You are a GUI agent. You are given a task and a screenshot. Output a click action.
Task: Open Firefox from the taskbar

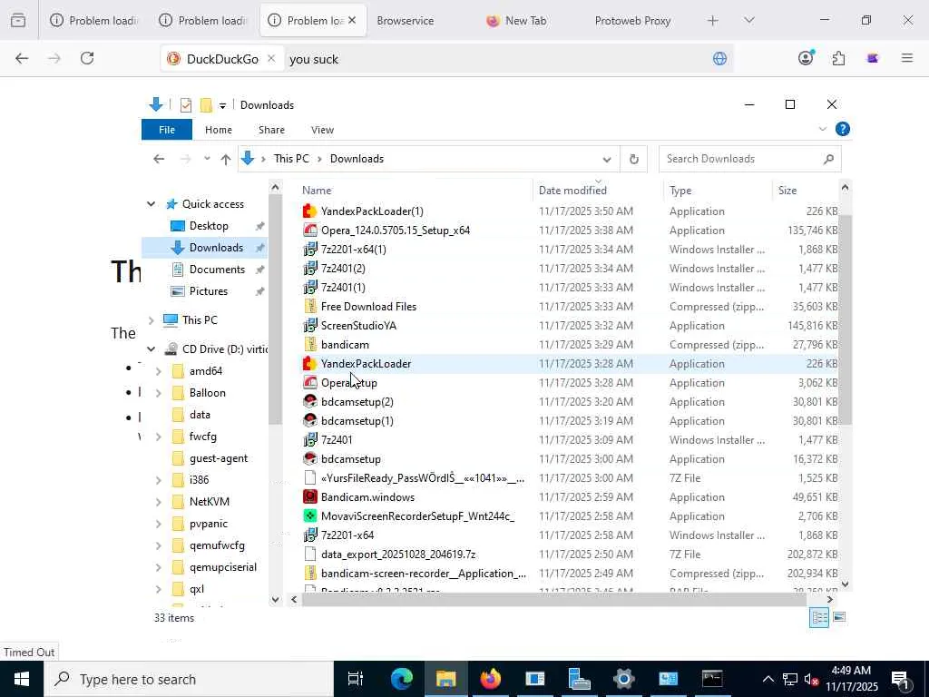[x=490, y=679]
